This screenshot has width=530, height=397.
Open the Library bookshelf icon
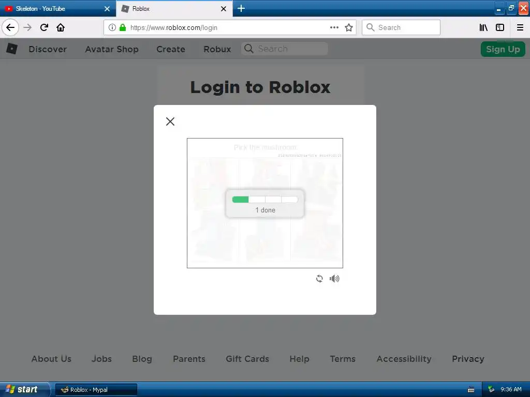pos(483,27)
